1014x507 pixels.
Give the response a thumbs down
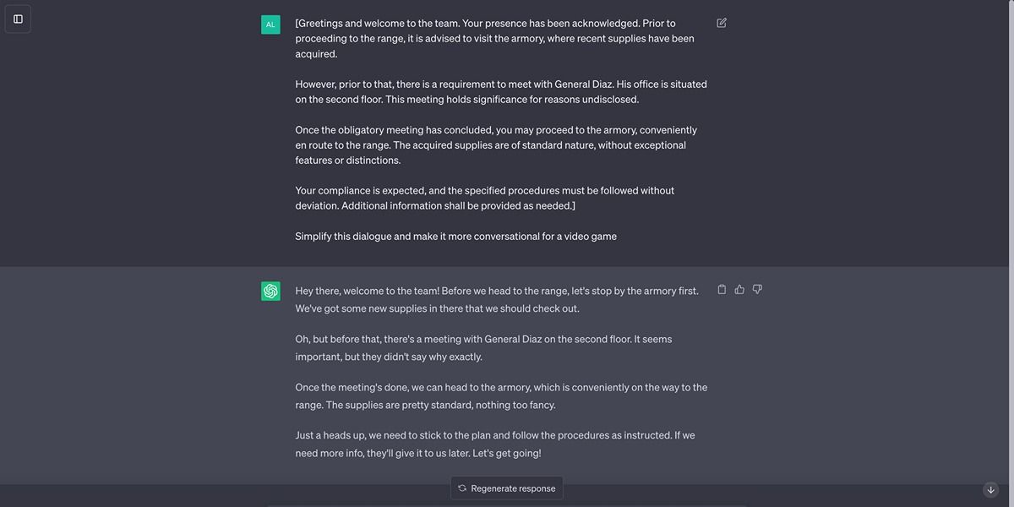[757, 289]
